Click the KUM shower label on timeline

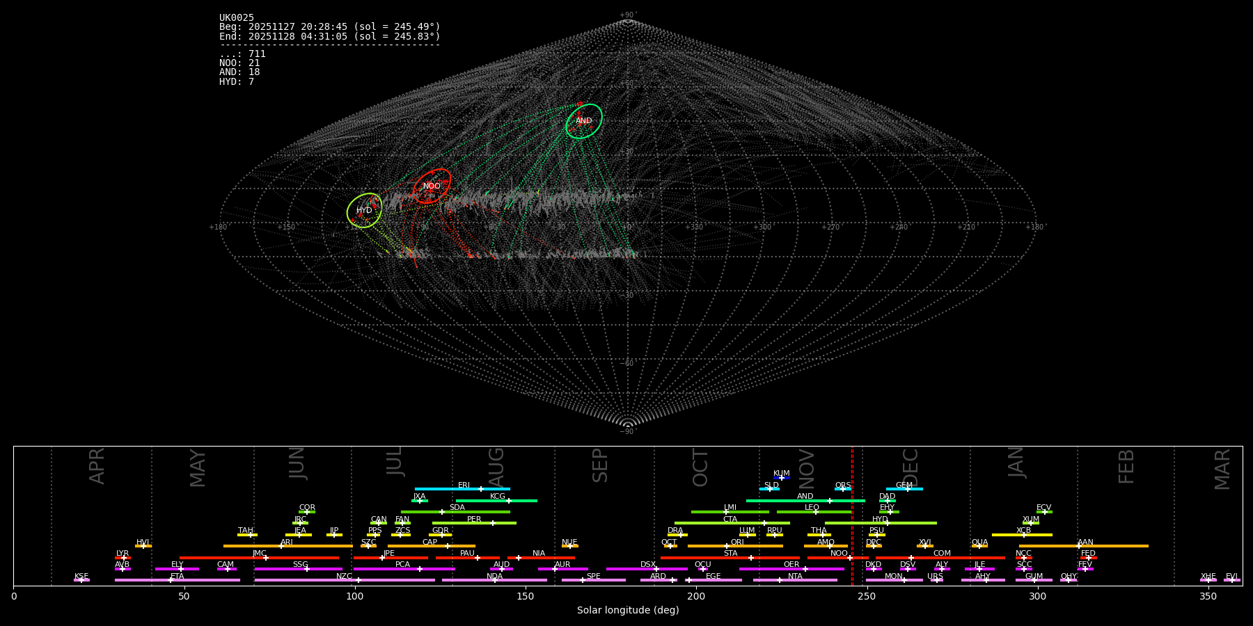point(782,473)
